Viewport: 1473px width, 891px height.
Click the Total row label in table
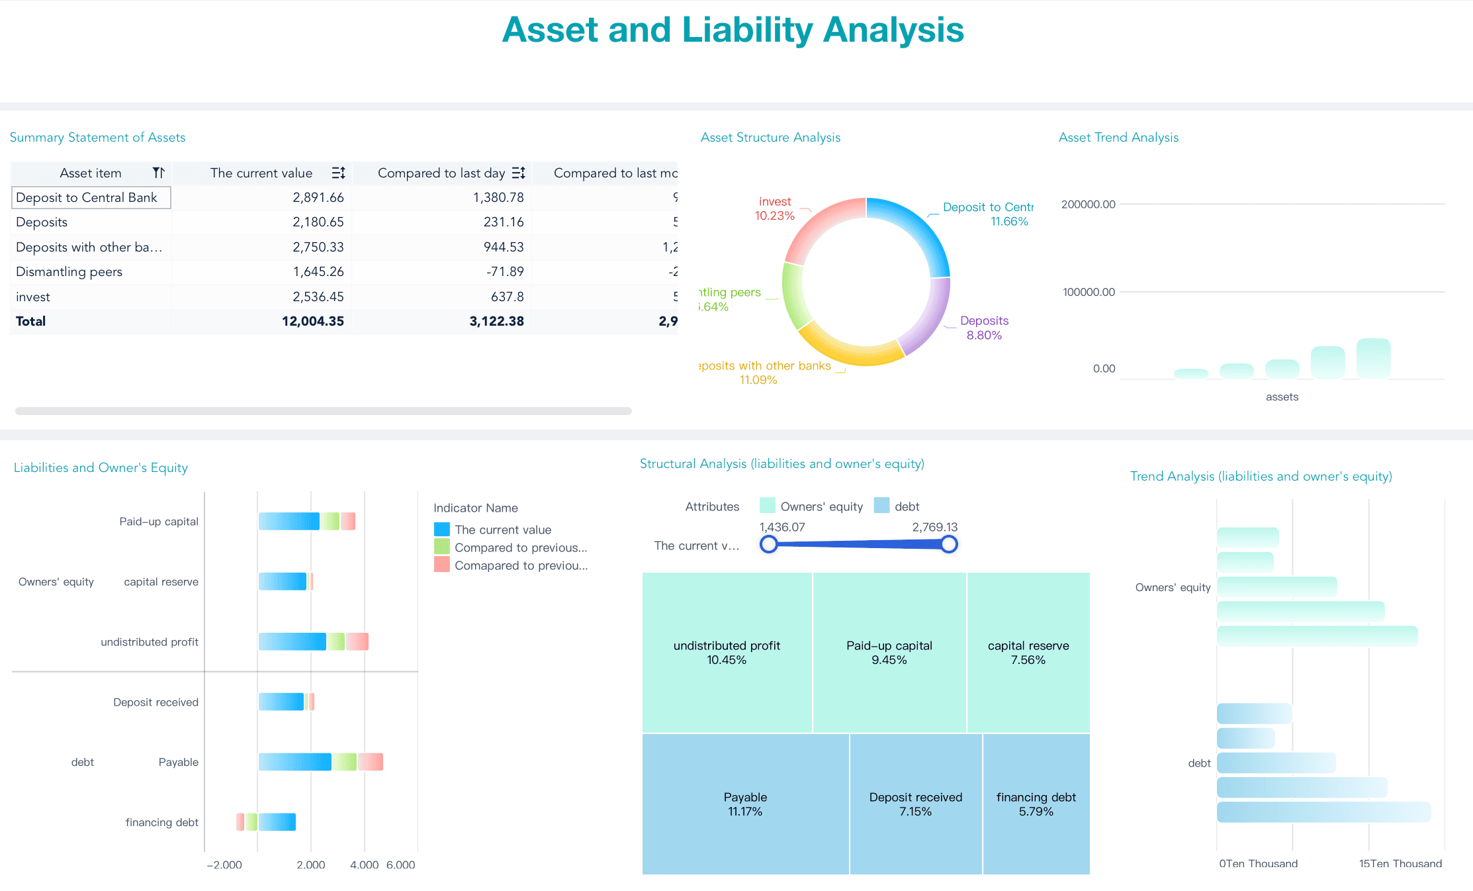click(31, 321)
